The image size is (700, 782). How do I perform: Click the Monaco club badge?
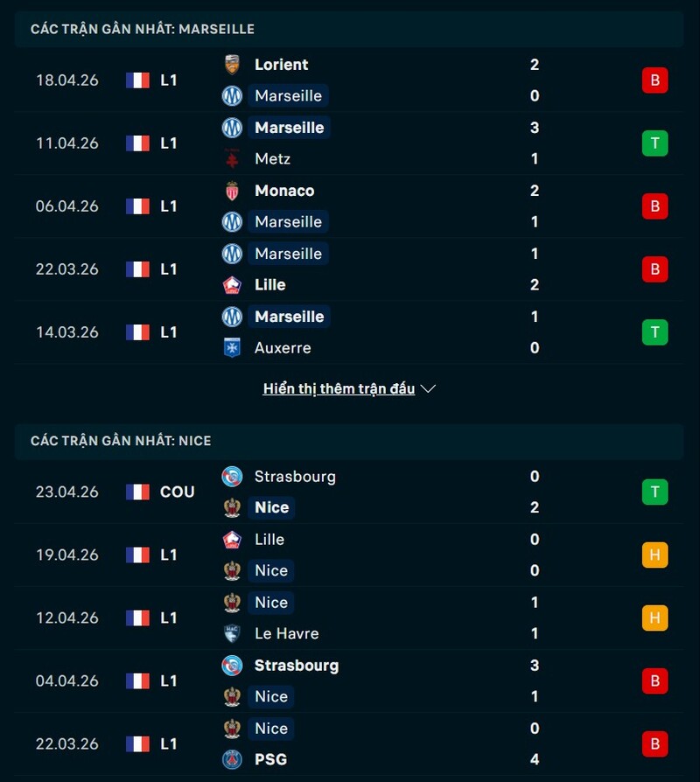click(231, 191)
